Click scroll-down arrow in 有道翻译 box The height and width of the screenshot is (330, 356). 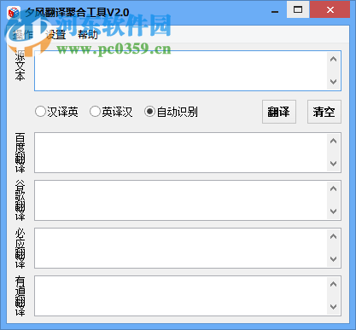(x=334, y=307)
